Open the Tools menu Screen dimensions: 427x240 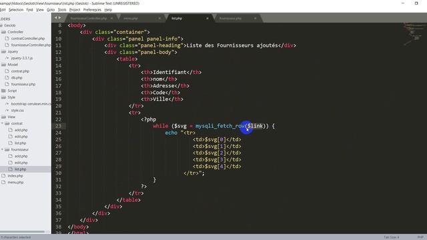click(62, 10)
